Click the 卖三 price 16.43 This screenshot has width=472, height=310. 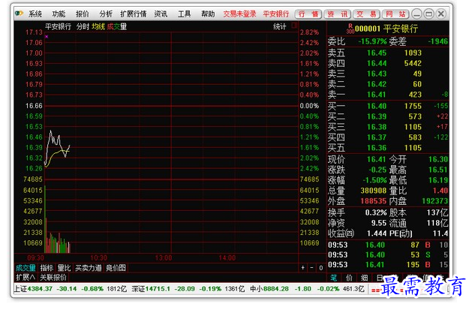tap(377, 74)
